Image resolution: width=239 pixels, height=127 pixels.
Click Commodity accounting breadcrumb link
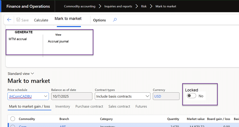[x=79, y=6]
